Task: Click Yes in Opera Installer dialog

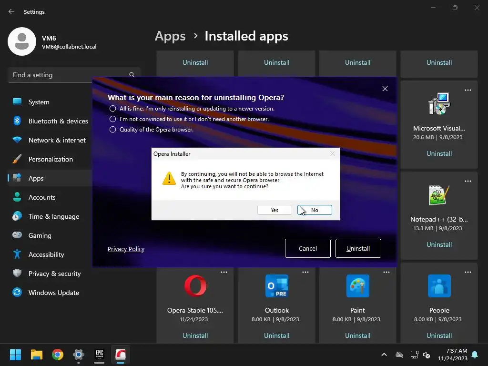Action: [274, 210]
